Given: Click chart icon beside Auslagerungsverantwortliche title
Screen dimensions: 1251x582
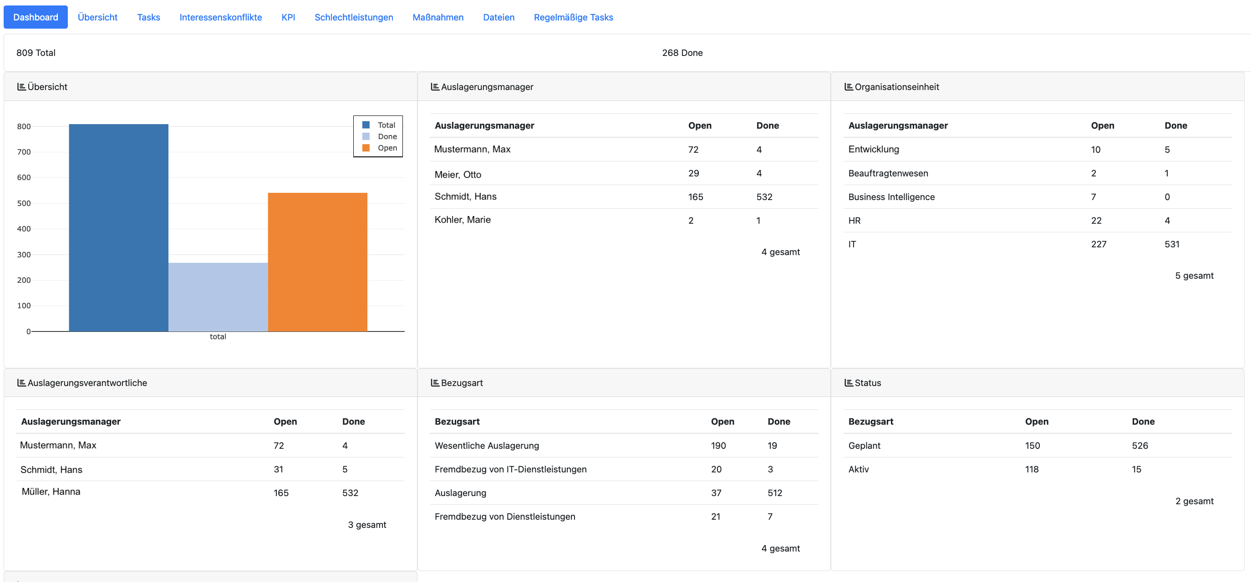Looking at the screenshot, I should click(21, 383).
